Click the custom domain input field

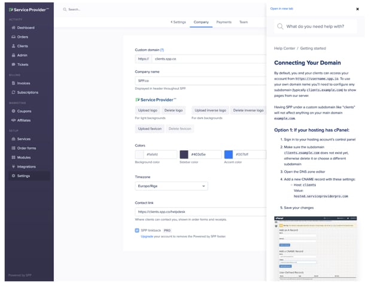pyautogui.click(x=209, y=59)
